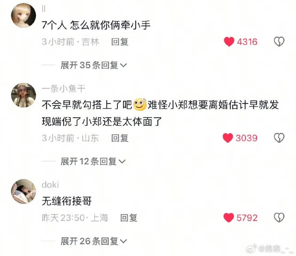This screenshot has height=256, width=296.
Task: Open the doll avatar of first commenter
Action: coord(24,15)
